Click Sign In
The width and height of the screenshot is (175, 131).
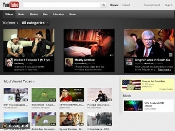[x=169, y=5]
